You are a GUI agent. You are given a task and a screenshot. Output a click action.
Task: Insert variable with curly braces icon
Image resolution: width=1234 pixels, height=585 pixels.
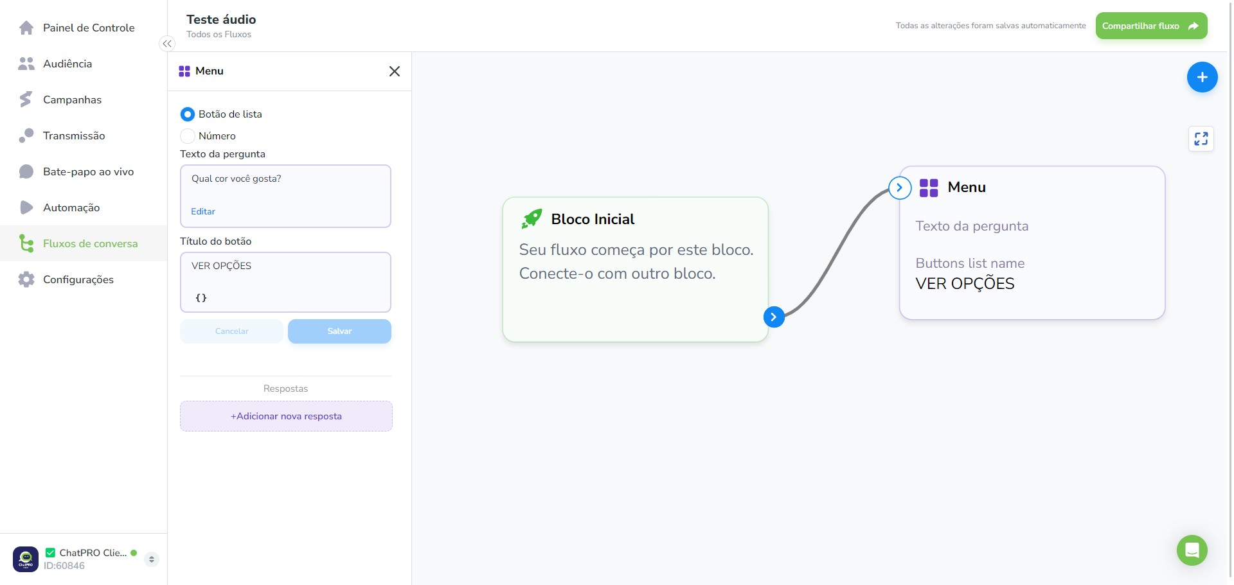pos(201,298)
